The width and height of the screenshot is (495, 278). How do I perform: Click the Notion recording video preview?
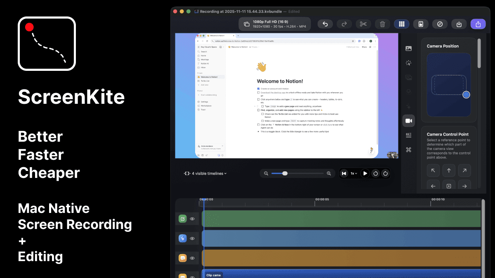287,96
